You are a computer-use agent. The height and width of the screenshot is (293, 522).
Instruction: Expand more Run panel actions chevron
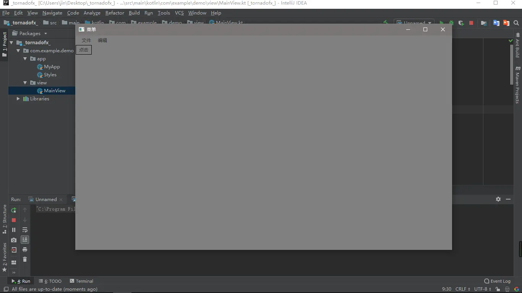[x=14, y=272]
